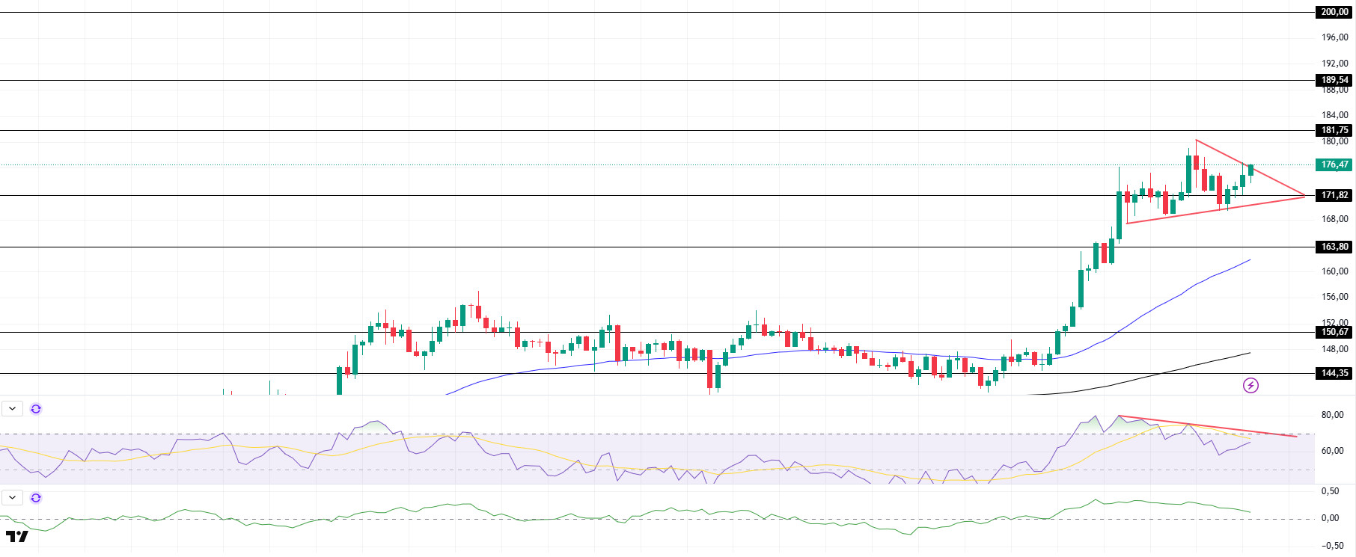Click the RSI 80,00 axis label
The image size is (1356, 557).
1332,415
